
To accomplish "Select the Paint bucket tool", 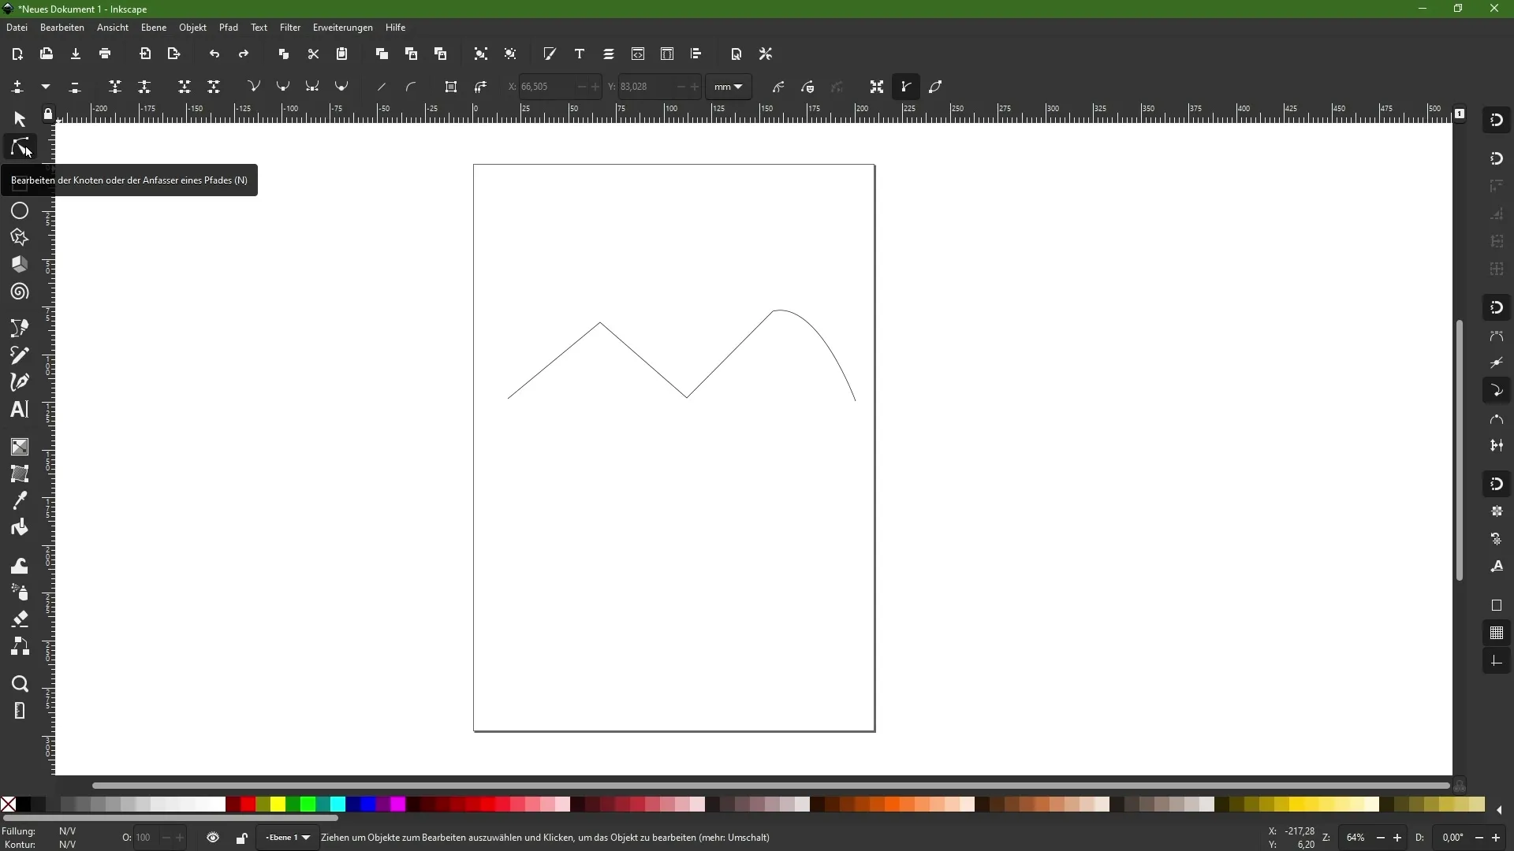I will click(x=20, y=528).
